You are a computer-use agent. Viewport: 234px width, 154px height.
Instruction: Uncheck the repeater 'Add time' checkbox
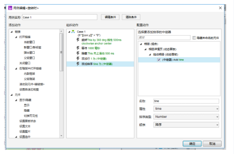click(159, 60)
